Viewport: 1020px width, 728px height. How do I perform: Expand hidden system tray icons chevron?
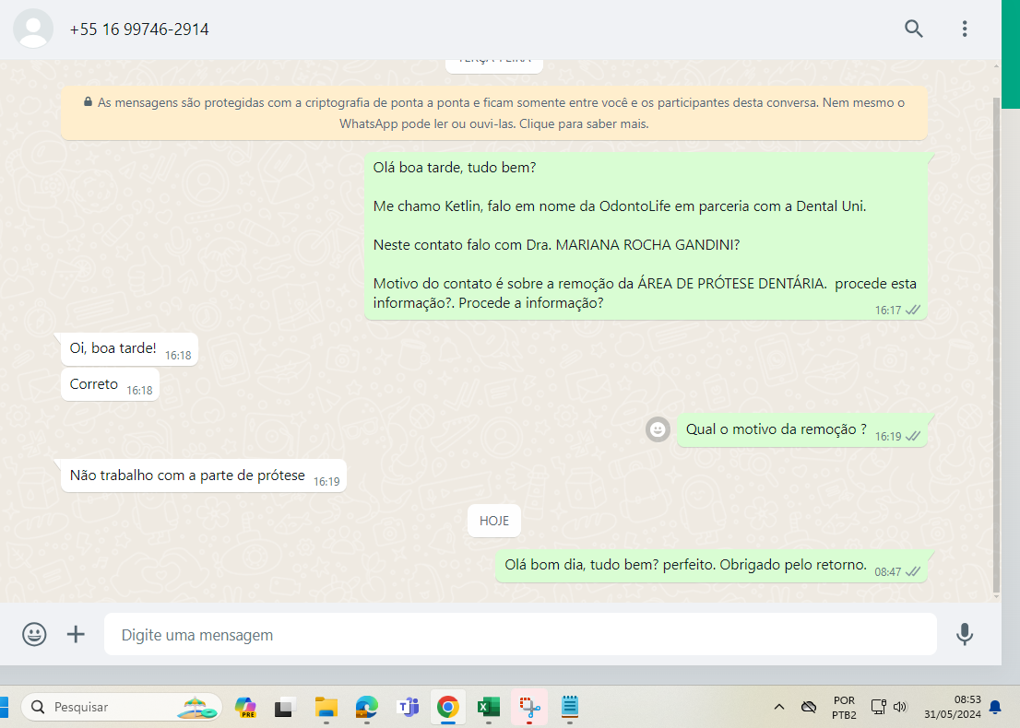click(x=779, y=707)
